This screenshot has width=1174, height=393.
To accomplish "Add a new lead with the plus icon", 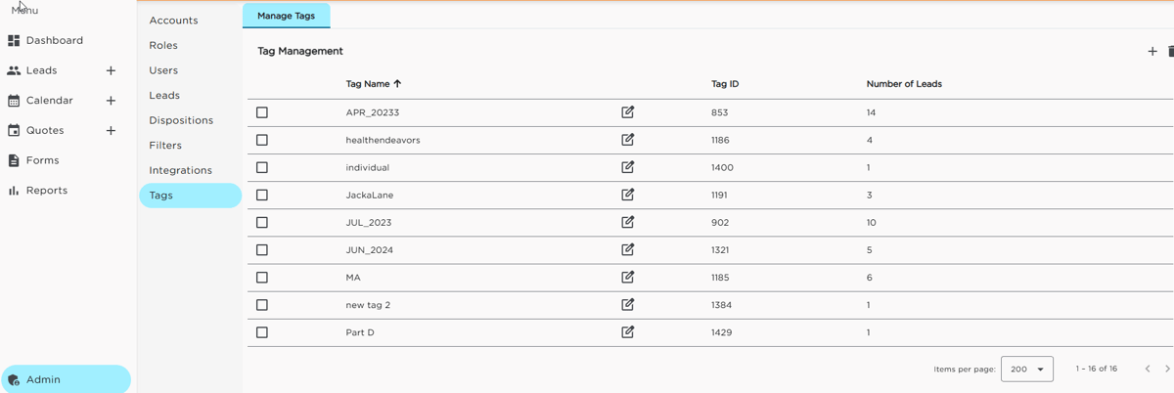I will 111,70.
